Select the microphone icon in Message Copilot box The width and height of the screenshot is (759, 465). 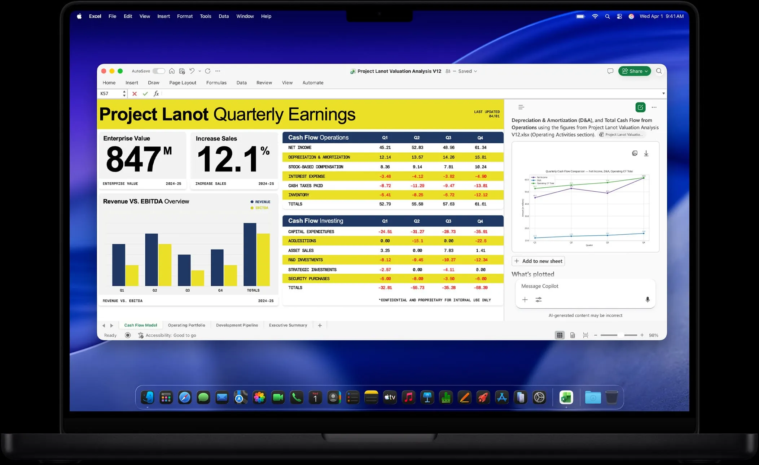(648, 299)
